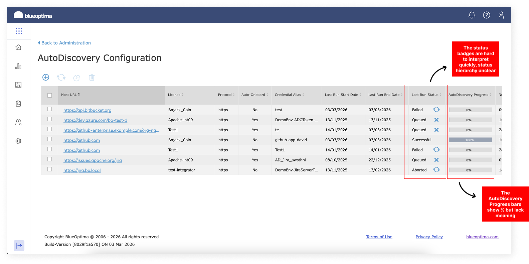The height and width of the screenshot is (264, 529).
Task: Sort table by License column
Action: tap(176, 95)
